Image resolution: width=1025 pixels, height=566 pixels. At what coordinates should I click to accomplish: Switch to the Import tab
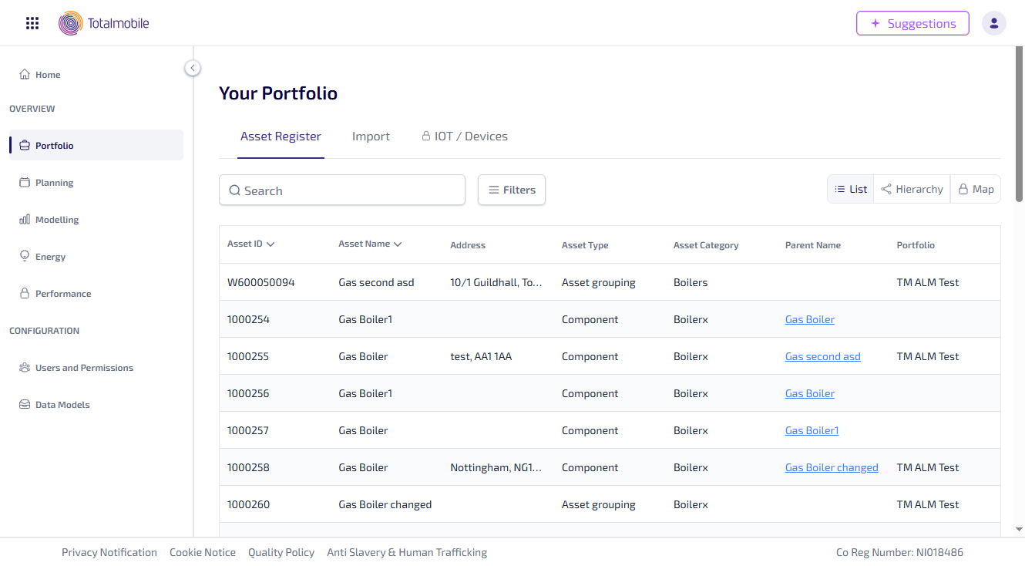point(371,136)
